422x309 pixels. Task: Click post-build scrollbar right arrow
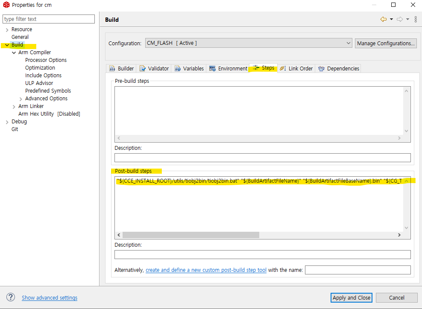399,235
